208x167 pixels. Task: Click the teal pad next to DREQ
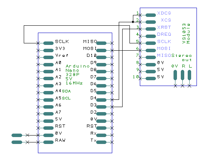pyautogui.click(x=151, y=36)
